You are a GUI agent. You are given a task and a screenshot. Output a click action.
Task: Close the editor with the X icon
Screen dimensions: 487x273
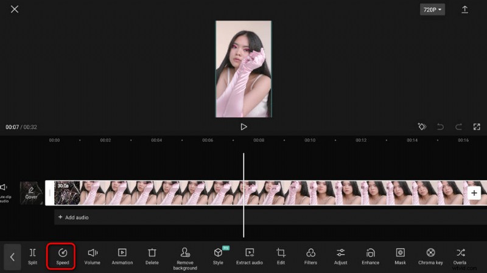14,9
